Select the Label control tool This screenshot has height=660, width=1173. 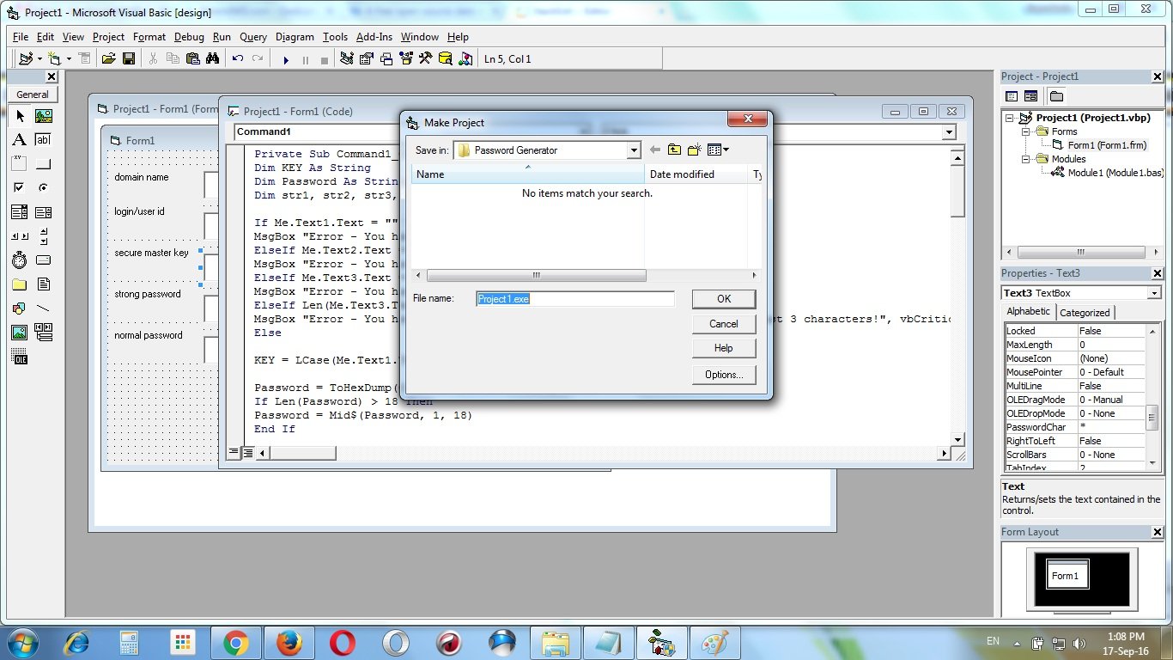point(20,140)
